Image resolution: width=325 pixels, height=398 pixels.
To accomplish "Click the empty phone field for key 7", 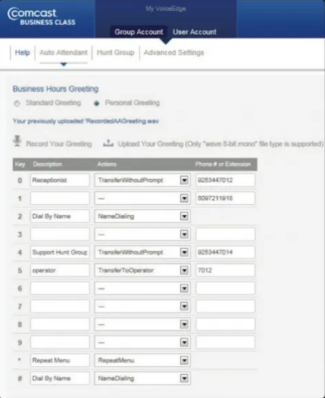I will pos(225,306).
